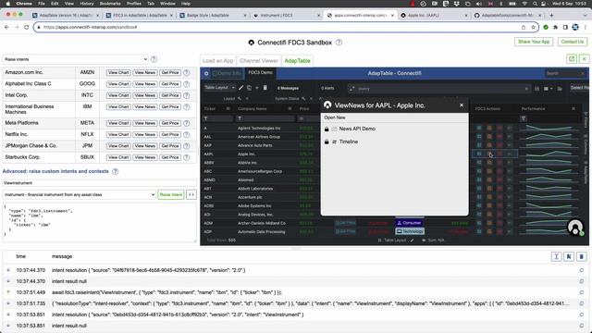Open News API Demo in resolver dialog
Screen dimensions: 592x333
tap(357, 129)
